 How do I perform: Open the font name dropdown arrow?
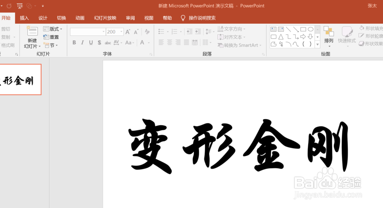pyautogui.click(x=103, y=32)
